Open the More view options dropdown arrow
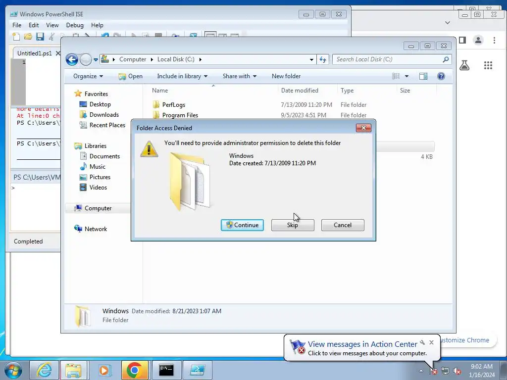The width and height of the screenshot is (507, 380). pos(407,76)
